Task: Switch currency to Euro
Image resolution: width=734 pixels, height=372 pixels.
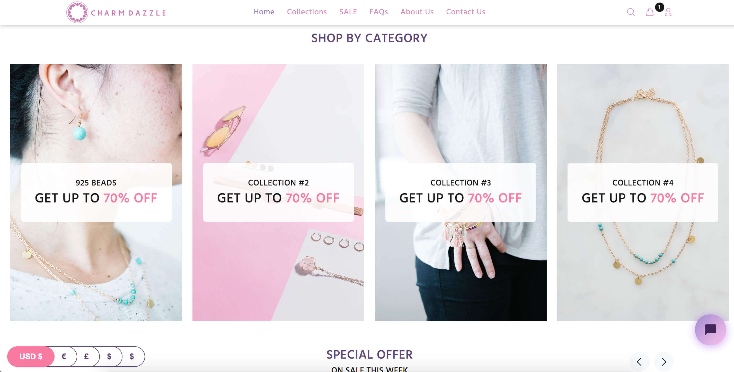Action: [64, 356]
